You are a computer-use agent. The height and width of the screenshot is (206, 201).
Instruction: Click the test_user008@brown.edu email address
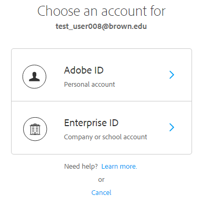coord(101,26)
